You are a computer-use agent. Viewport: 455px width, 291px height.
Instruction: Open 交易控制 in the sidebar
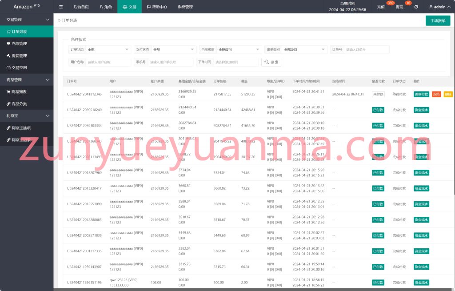click(x=27, y=68)
